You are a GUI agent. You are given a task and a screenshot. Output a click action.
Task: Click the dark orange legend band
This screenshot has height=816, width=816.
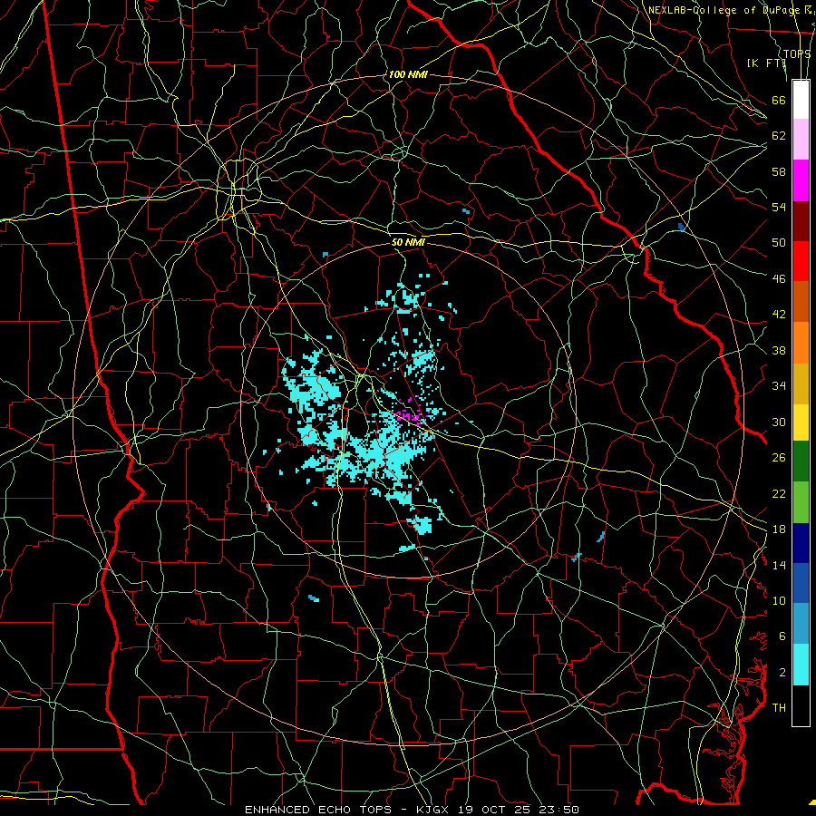point(801,301)
